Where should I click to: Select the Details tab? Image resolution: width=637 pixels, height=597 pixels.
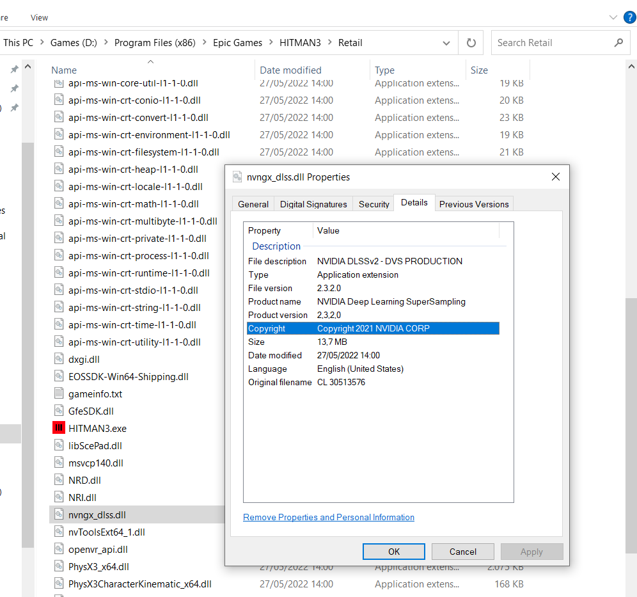point(414,202)
